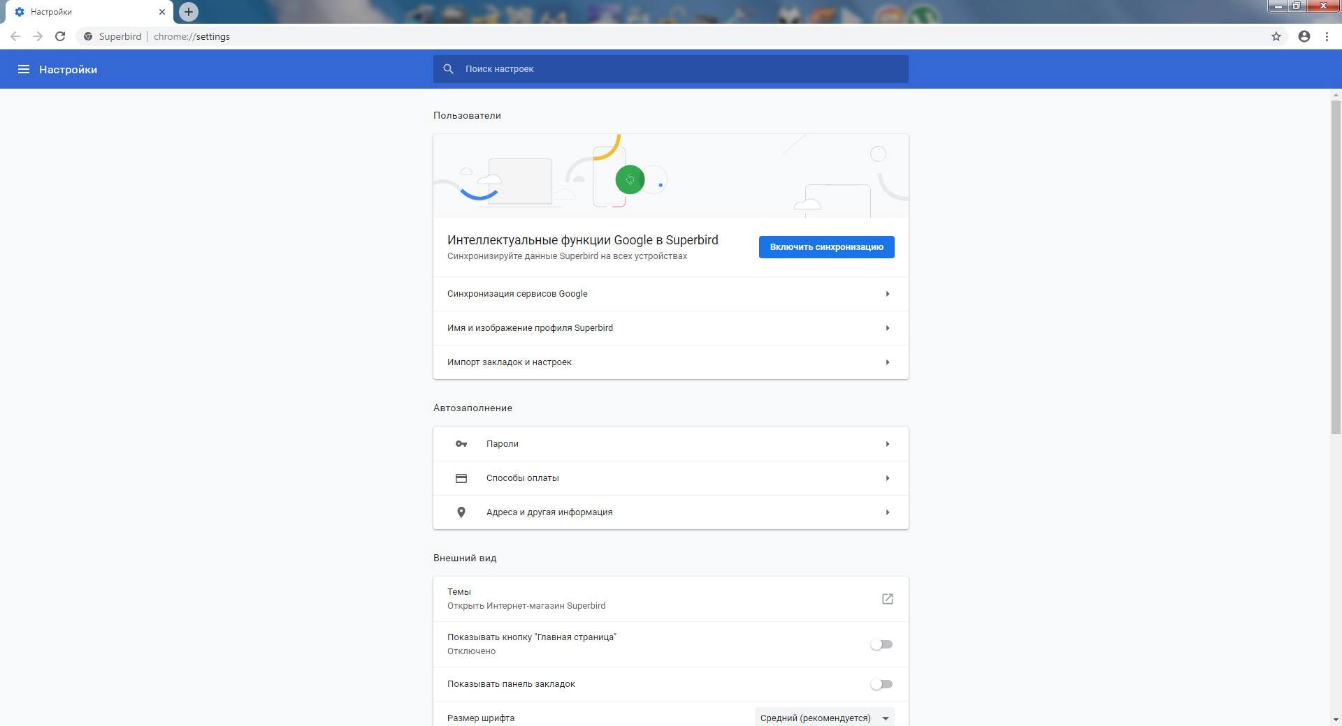Image resolution: width=1342 pixels, height=726 pixels.
Task: Click the Размер шрифта label
Action: 481,718
